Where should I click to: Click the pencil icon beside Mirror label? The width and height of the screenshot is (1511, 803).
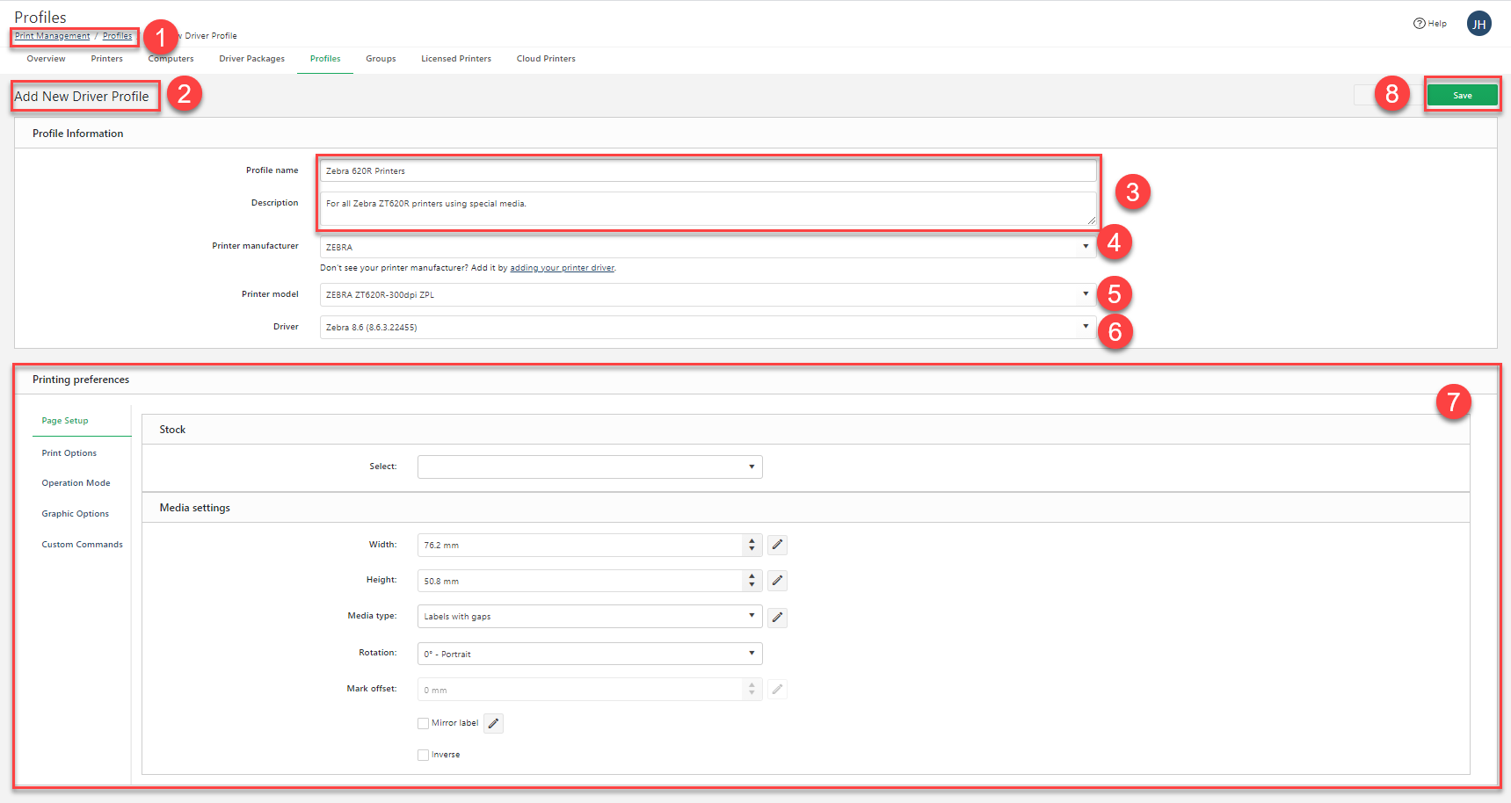[x=493, y=724]
